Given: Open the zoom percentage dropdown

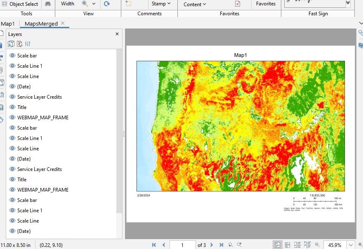Looking at the screenshot, I should tap(351, 245).
